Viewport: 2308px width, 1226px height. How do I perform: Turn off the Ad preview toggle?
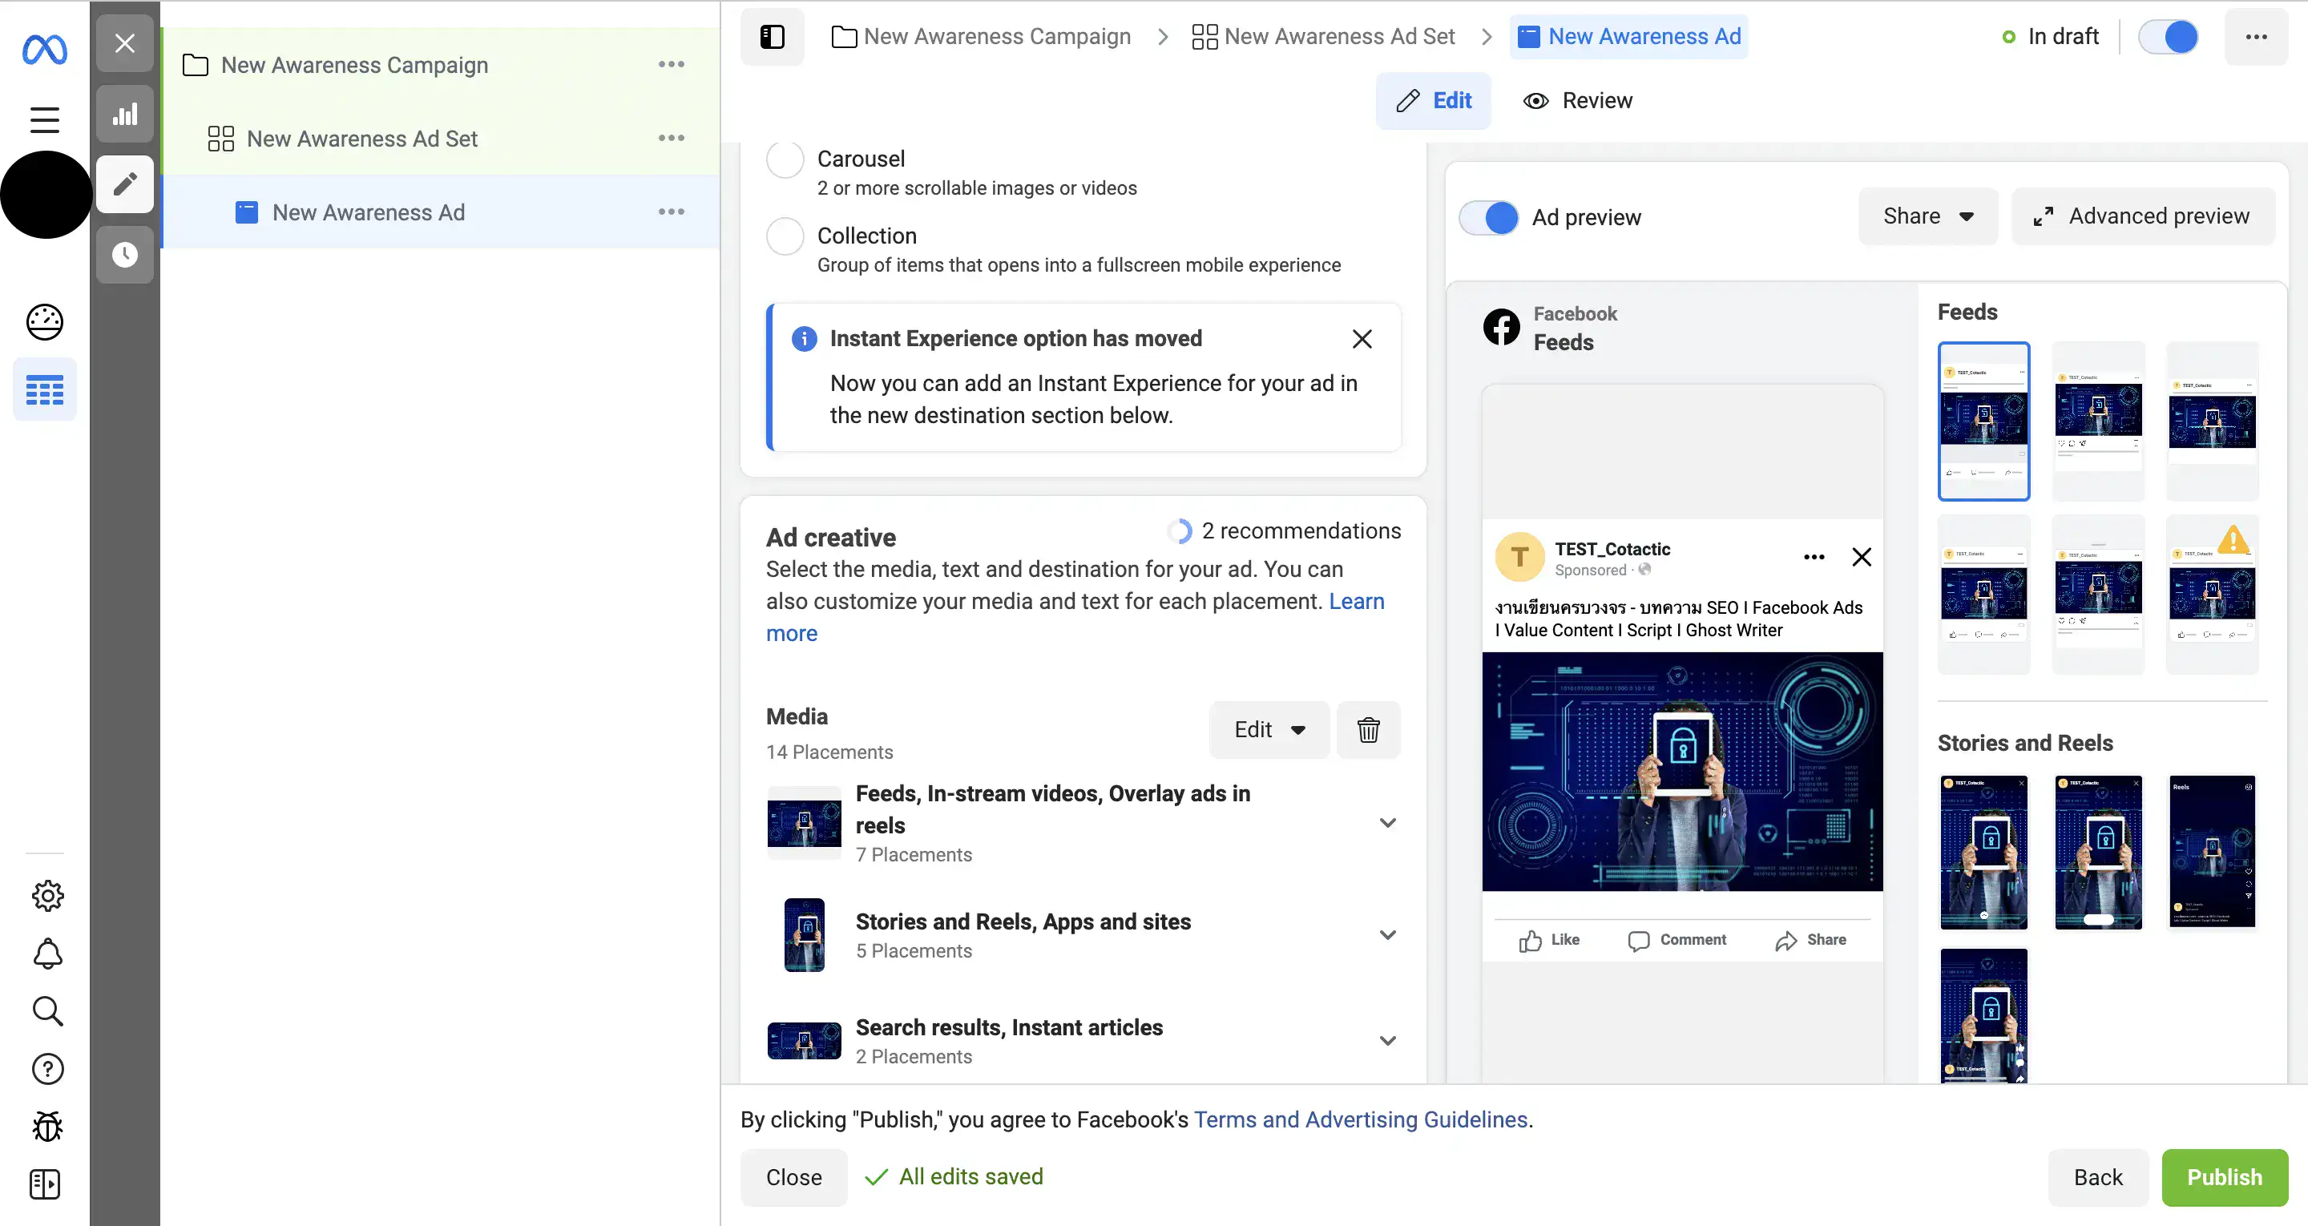click(x=1489, y=217)
